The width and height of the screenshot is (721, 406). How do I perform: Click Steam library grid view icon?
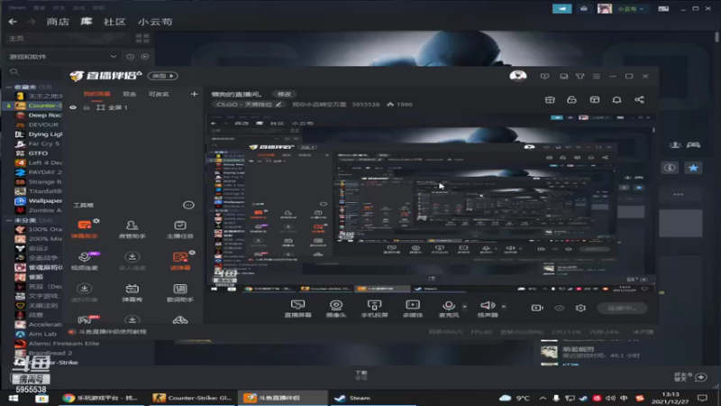click(x=142, y=38)
